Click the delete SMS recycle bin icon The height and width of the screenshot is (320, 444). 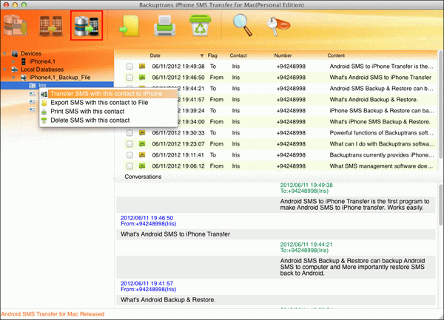pos(200,26)
